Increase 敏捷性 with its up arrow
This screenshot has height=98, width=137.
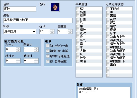coord(36,60)
